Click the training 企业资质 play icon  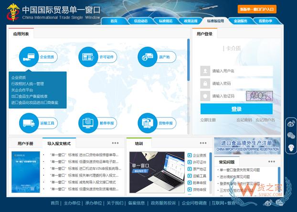click(x=190, y=155)
